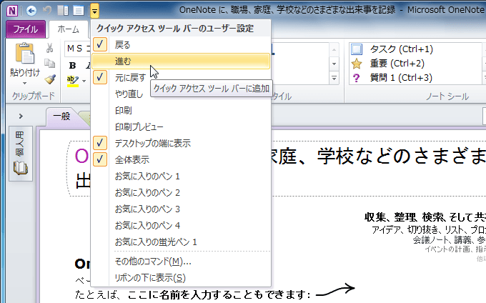Screen dimensions: 486x303
Task: Toggle Bold formatting
Action: (72, 65)
